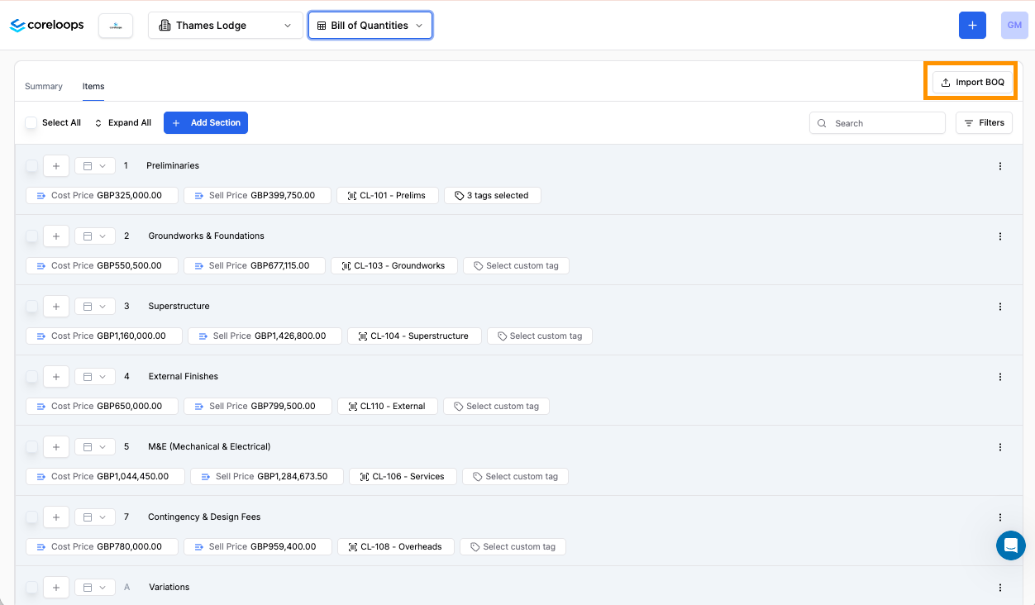The height and width of the screenshot is (605, 1035).
Task: Open the Thames Lodge project dropdown
Action: coord(225,26)
